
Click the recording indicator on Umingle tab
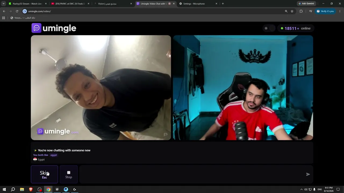(x=169, y=4)
